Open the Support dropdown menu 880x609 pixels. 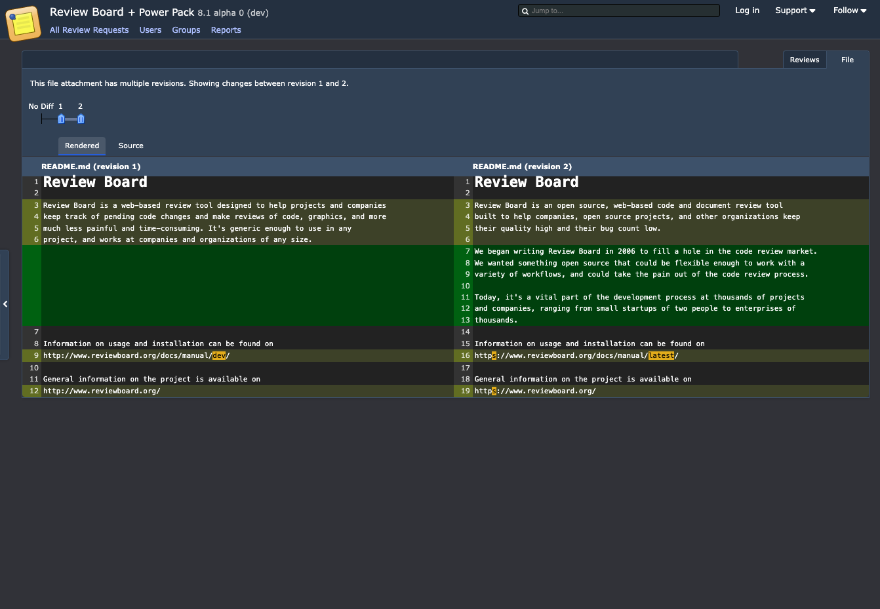(795, 10)
